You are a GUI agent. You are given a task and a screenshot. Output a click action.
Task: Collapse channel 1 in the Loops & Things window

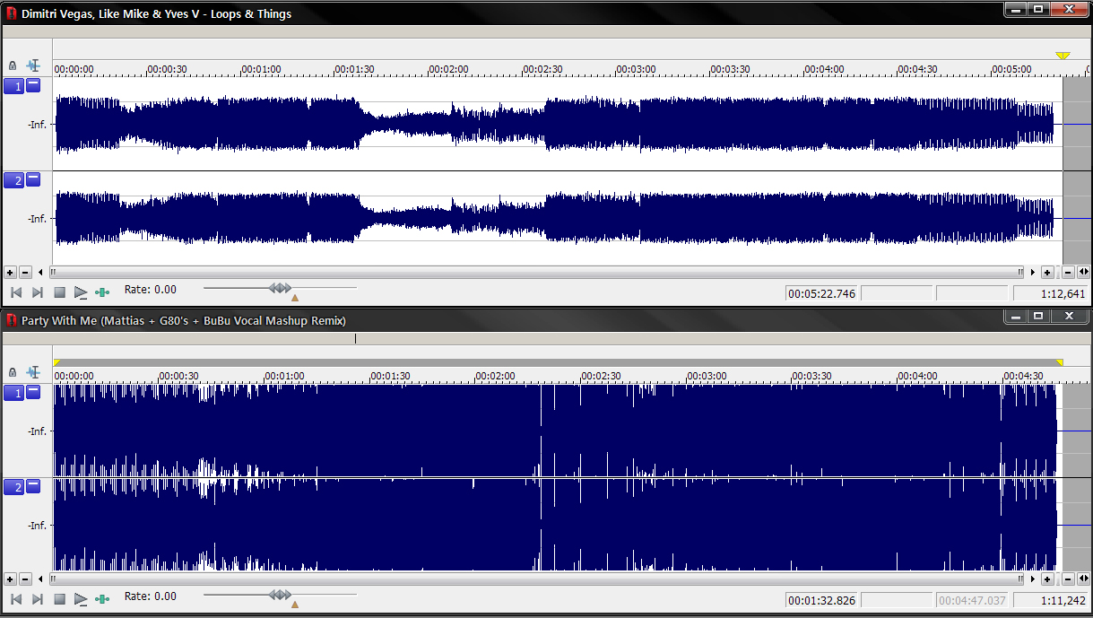coord(33,85)
